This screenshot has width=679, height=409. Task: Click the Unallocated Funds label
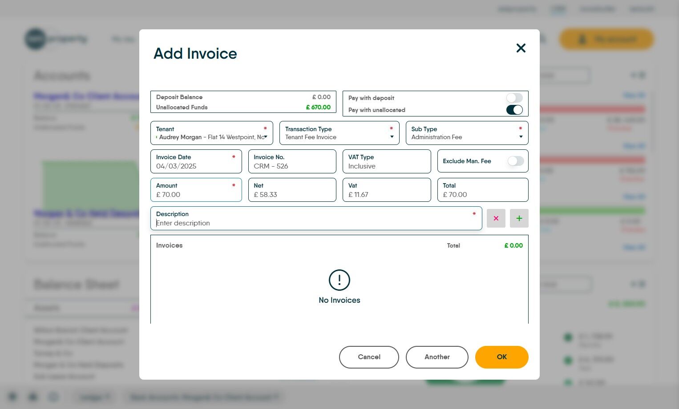[182, 107]
